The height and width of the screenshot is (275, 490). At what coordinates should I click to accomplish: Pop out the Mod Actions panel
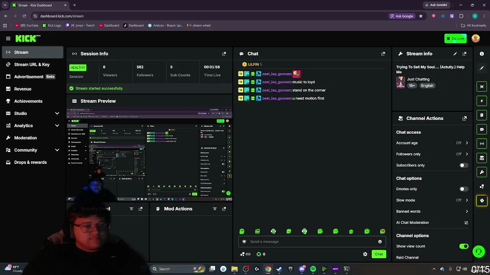tap(224, 209)
